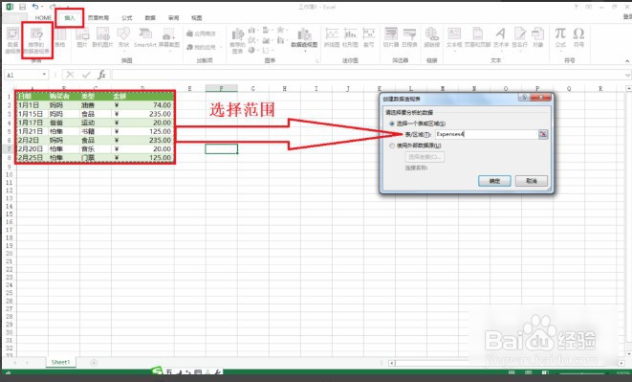Insert a Win/Loss sparkline
632x382 pixels.
click(x=369, y=38)
